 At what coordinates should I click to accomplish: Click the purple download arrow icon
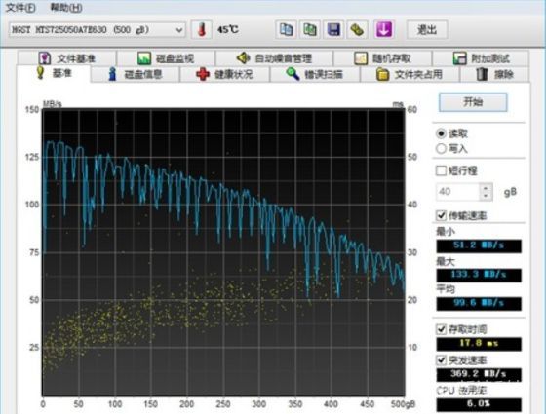[384, 30]
